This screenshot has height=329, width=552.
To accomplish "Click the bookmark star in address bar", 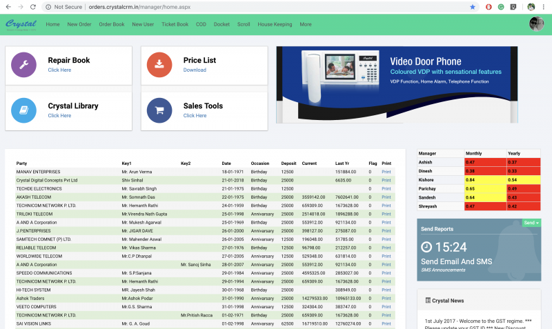I will (x=473, y=7).
